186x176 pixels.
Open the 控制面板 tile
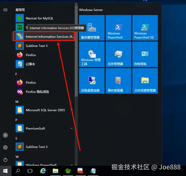145,54
